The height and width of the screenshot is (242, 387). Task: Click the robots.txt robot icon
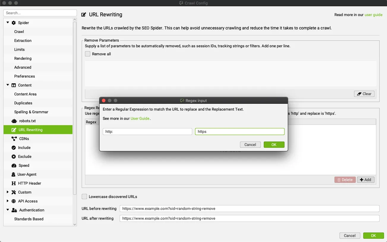click(14, 121)
